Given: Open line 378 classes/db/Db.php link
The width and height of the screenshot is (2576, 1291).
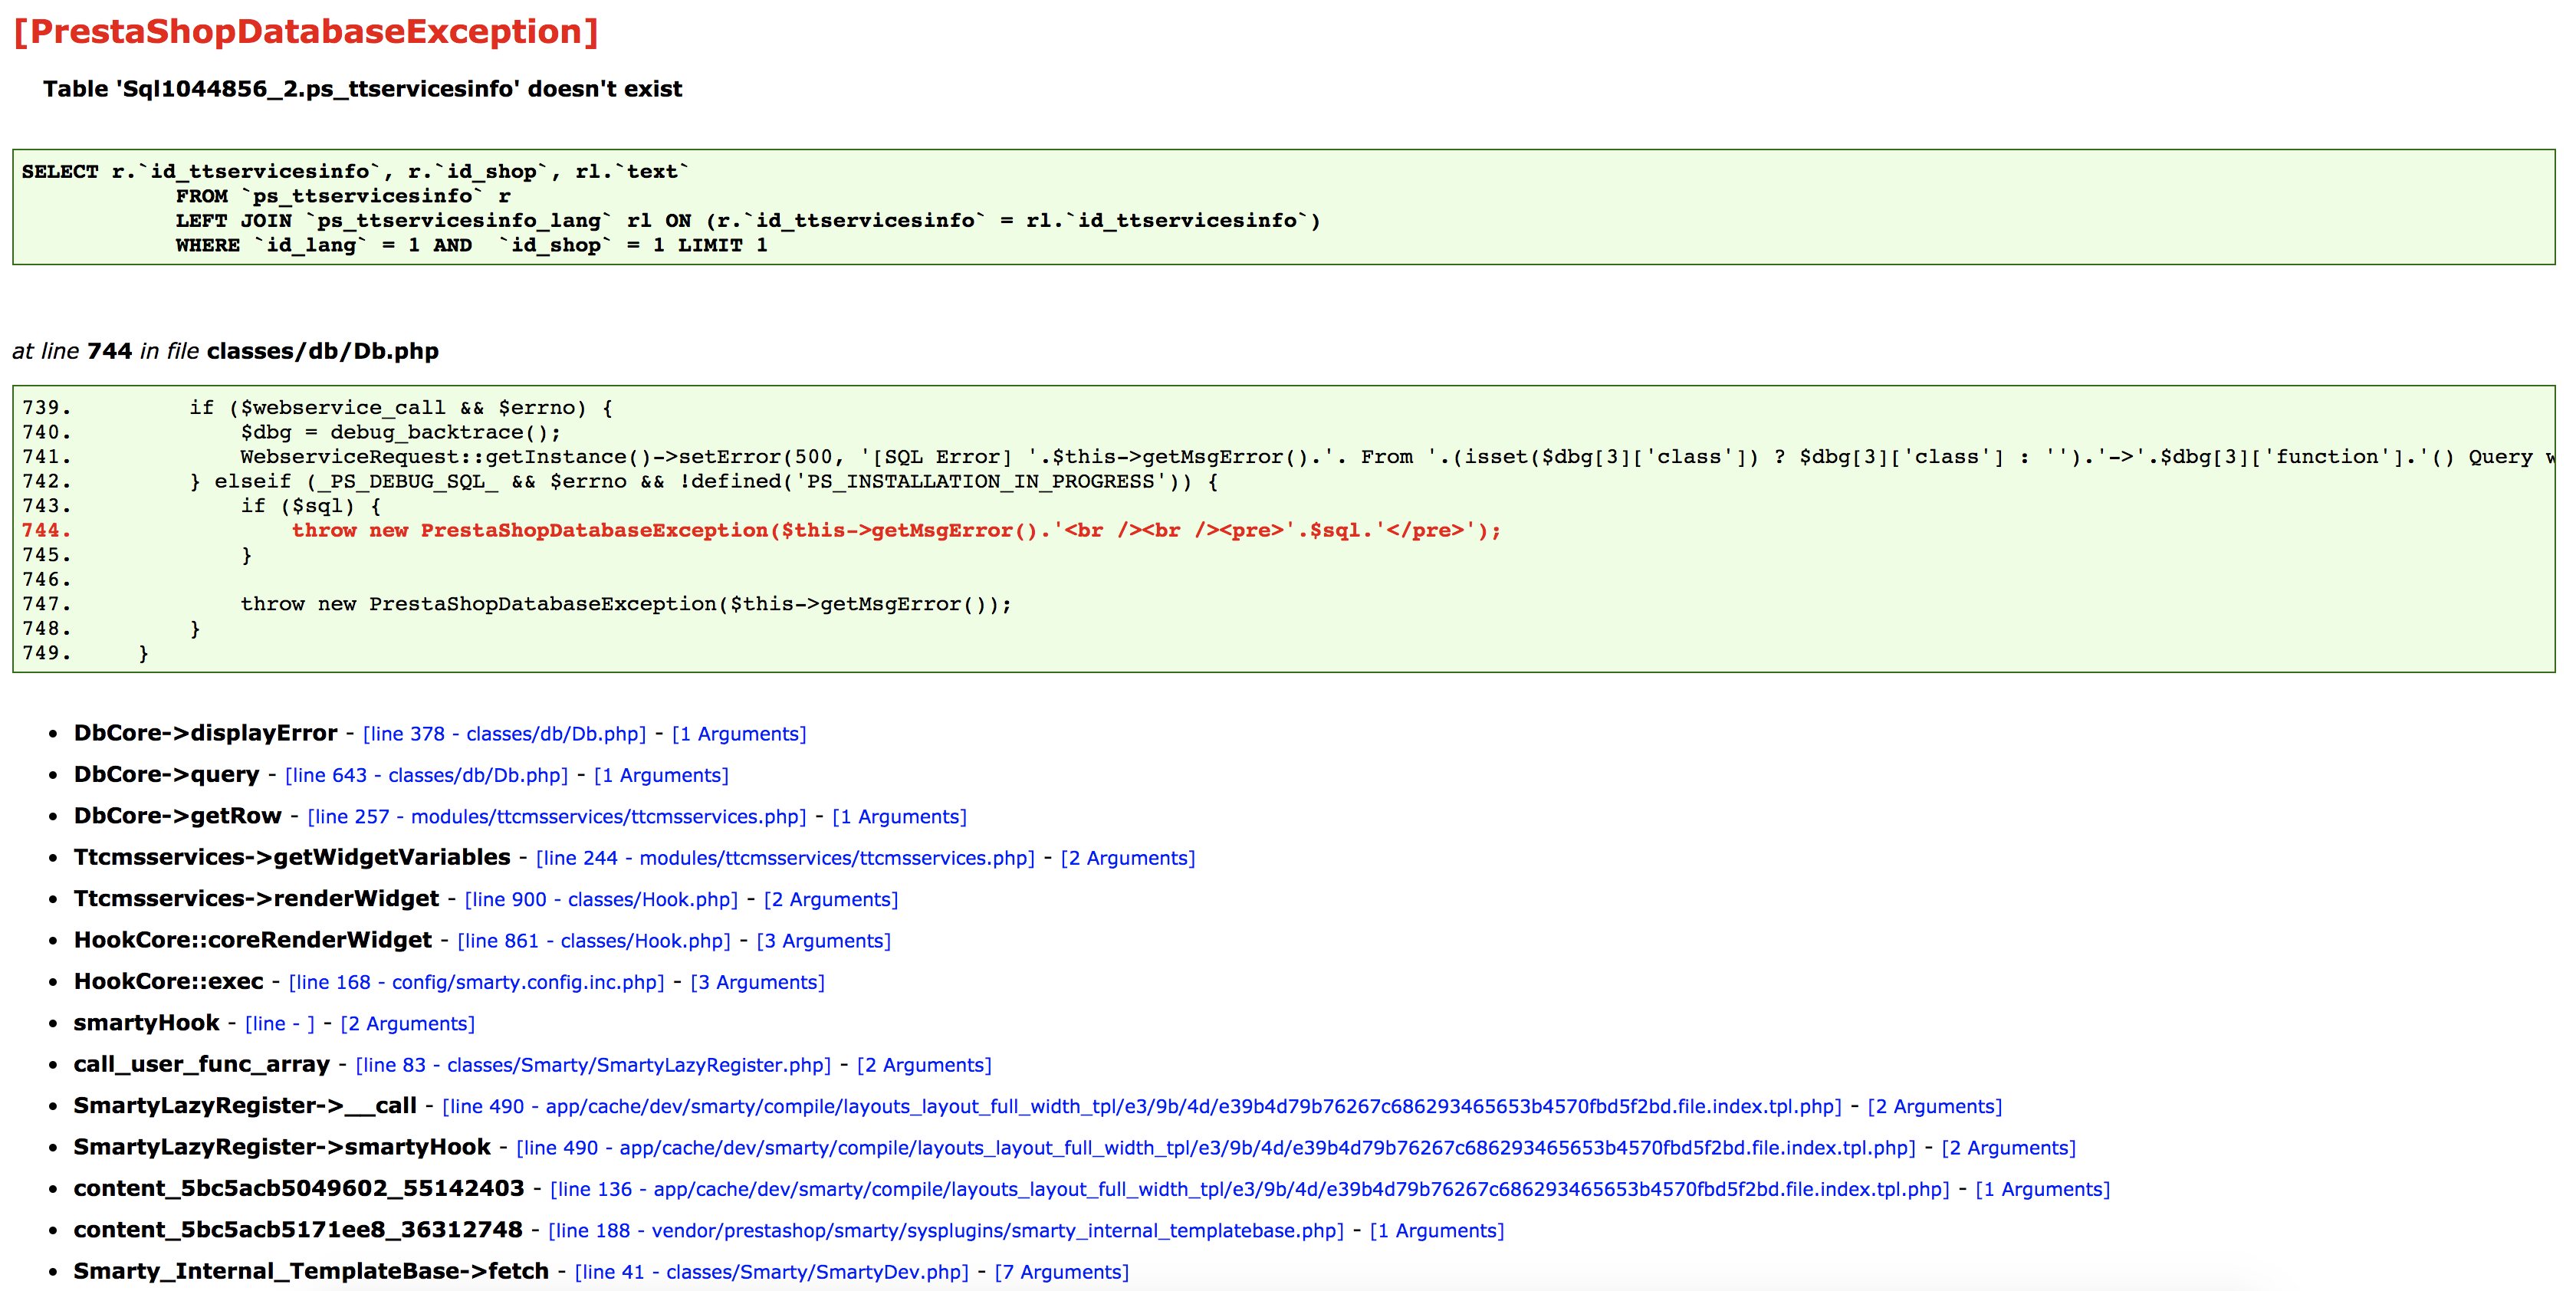Looking at the screenshot, I should pos(504,734).
